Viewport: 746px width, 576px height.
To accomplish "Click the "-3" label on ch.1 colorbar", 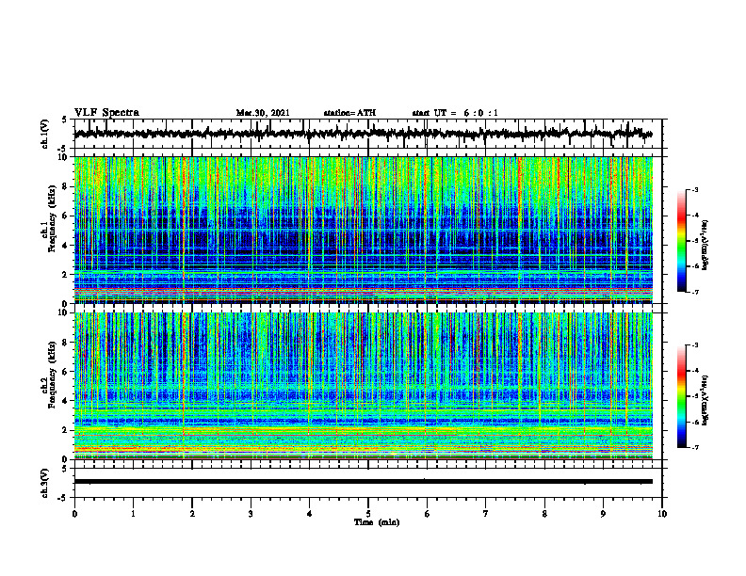I will point(694,189).
